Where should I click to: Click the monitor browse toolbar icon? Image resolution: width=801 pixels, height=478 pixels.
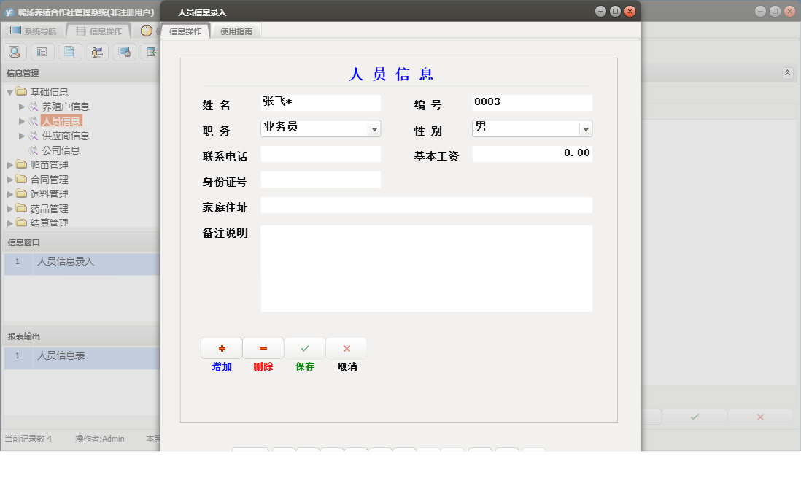tap(124, 52)
